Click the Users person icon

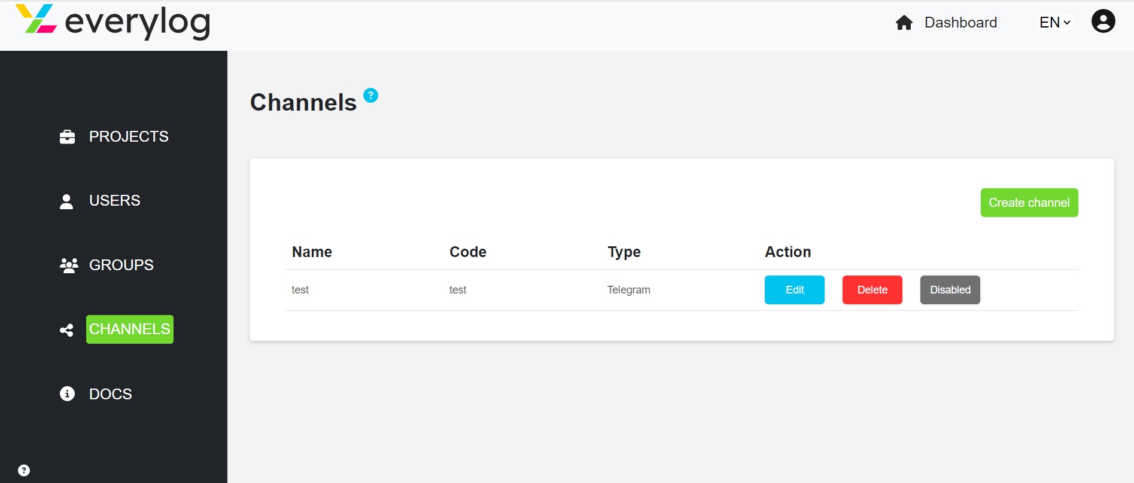[66, 201]
